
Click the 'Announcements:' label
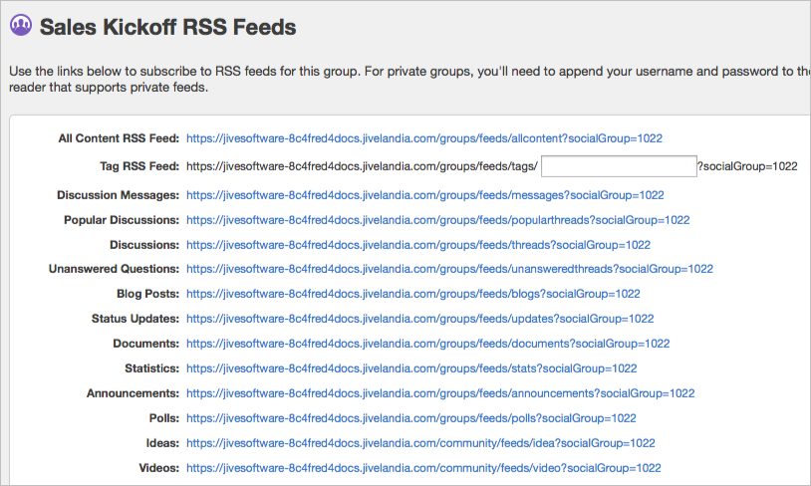pyautogui.click(x=133, y=393)
